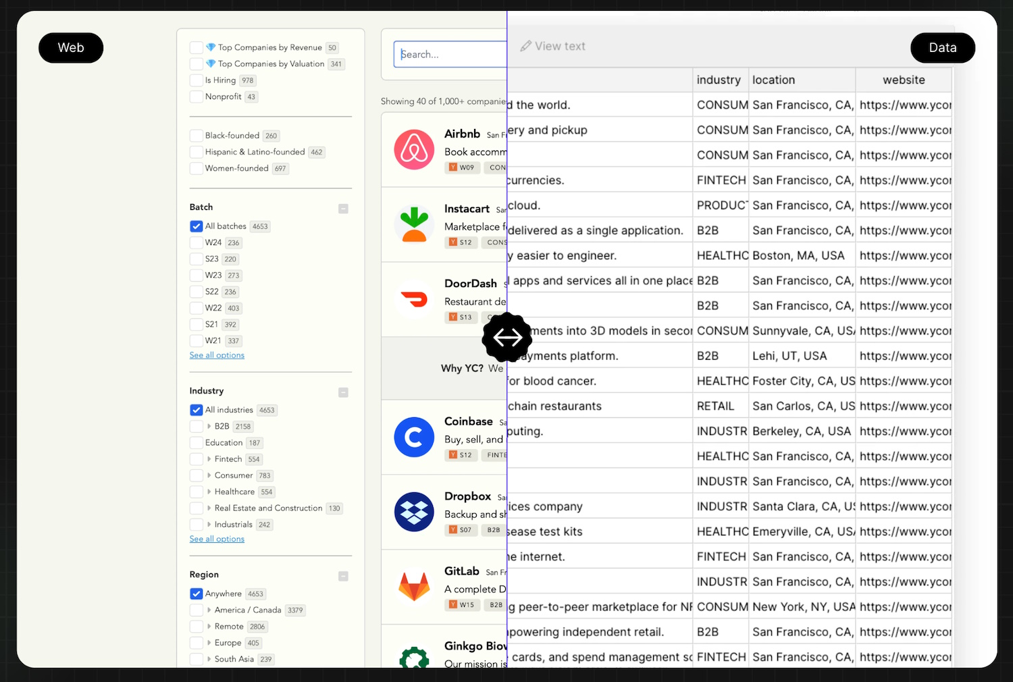Check the Women-founded filter
This screenshot has width=1013, height=682.
tap(197, 169)
